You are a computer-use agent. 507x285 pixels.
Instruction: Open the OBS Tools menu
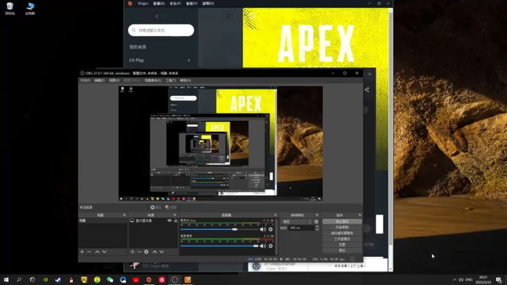click(x=170, y=80)
